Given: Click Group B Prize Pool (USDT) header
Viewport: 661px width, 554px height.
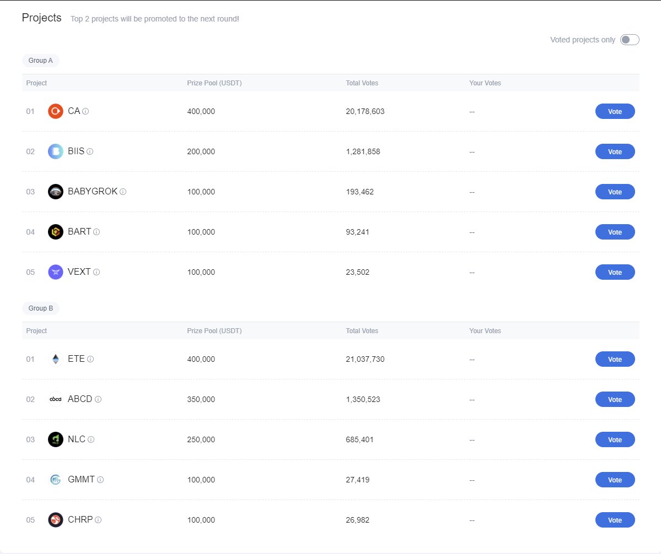Looking at the screenshot, I should (214, 331).
